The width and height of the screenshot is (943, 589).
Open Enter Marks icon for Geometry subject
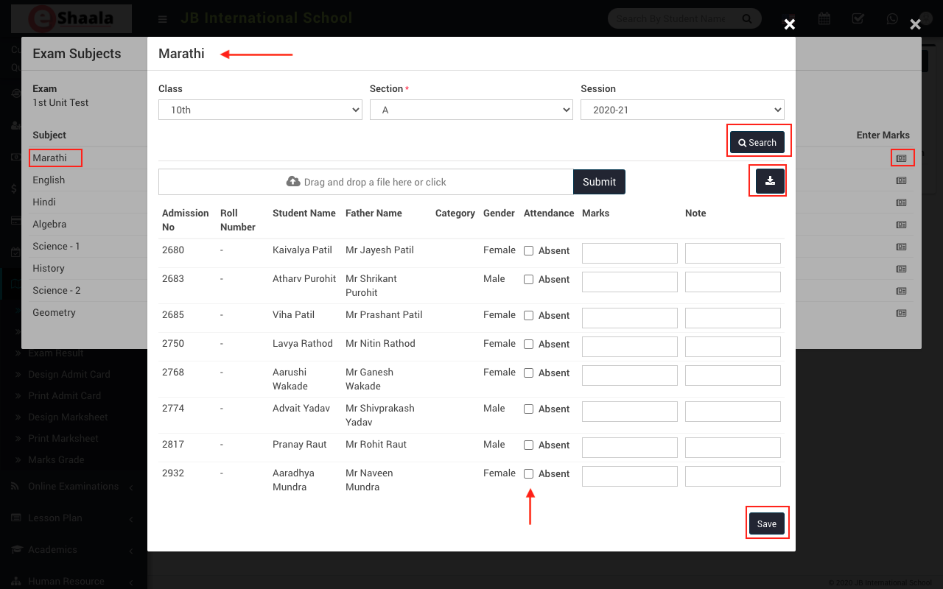(x=901, y=313)
